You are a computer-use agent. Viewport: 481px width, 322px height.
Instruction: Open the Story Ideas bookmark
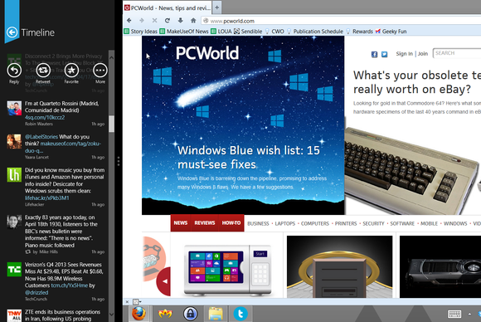(140, 32)
